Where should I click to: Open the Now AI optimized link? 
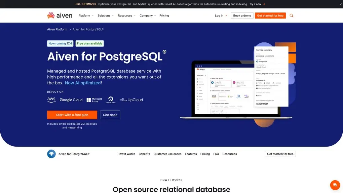(83, 83)
